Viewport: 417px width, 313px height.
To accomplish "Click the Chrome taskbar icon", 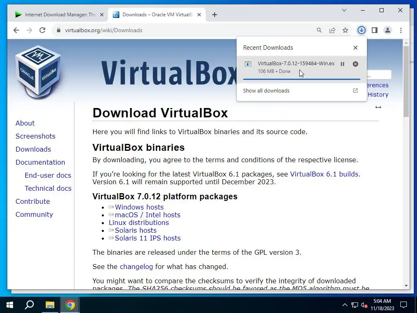I will tap(70, 305).
